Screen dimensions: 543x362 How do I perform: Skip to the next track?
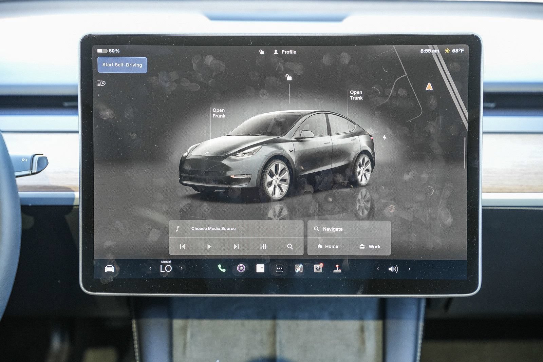pos(236,247)
